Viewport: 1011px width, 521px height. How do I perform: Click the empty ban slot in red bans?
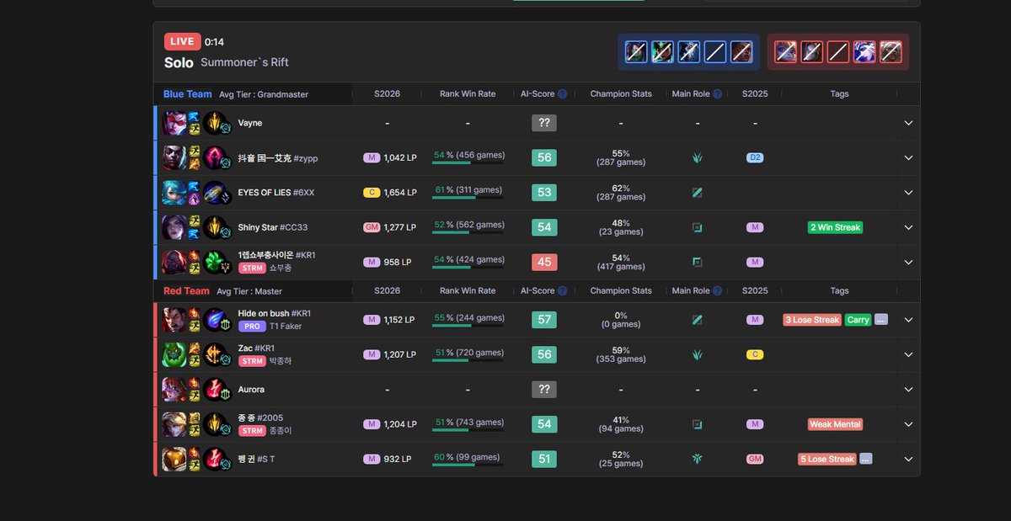(x=838, y=52)
